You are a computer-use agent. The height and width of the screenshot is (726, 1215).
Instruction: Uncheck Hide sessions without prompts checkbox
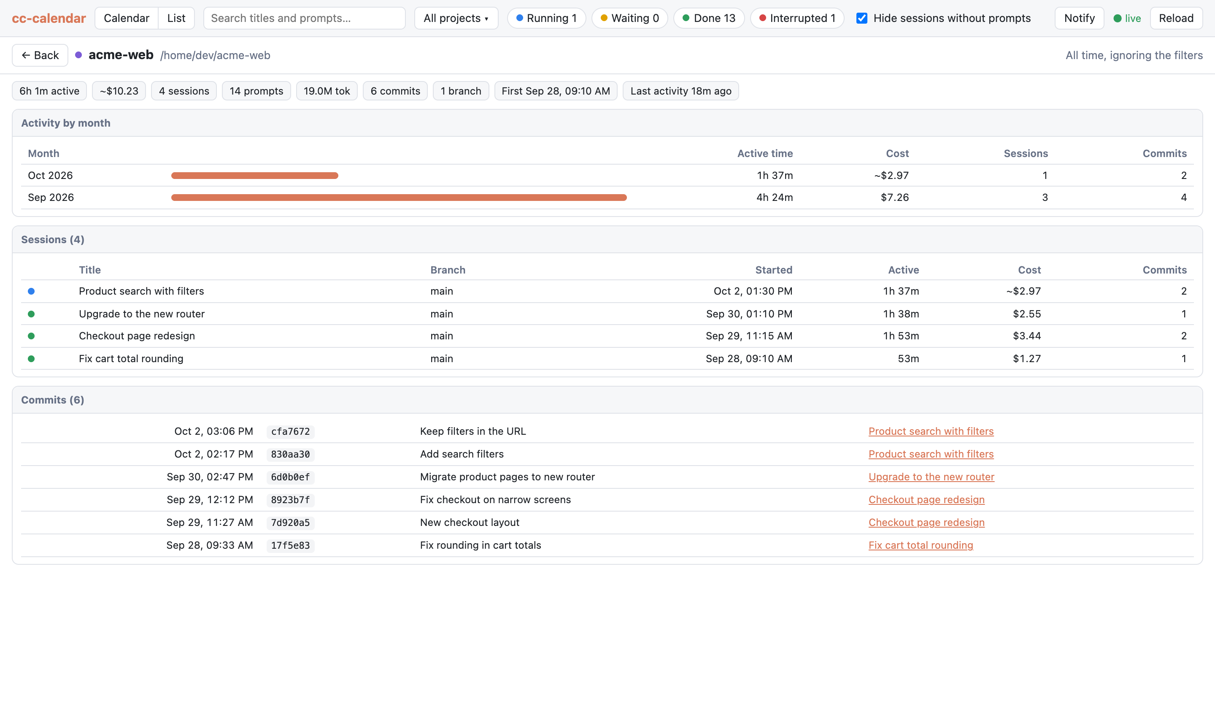coord(862,18)
